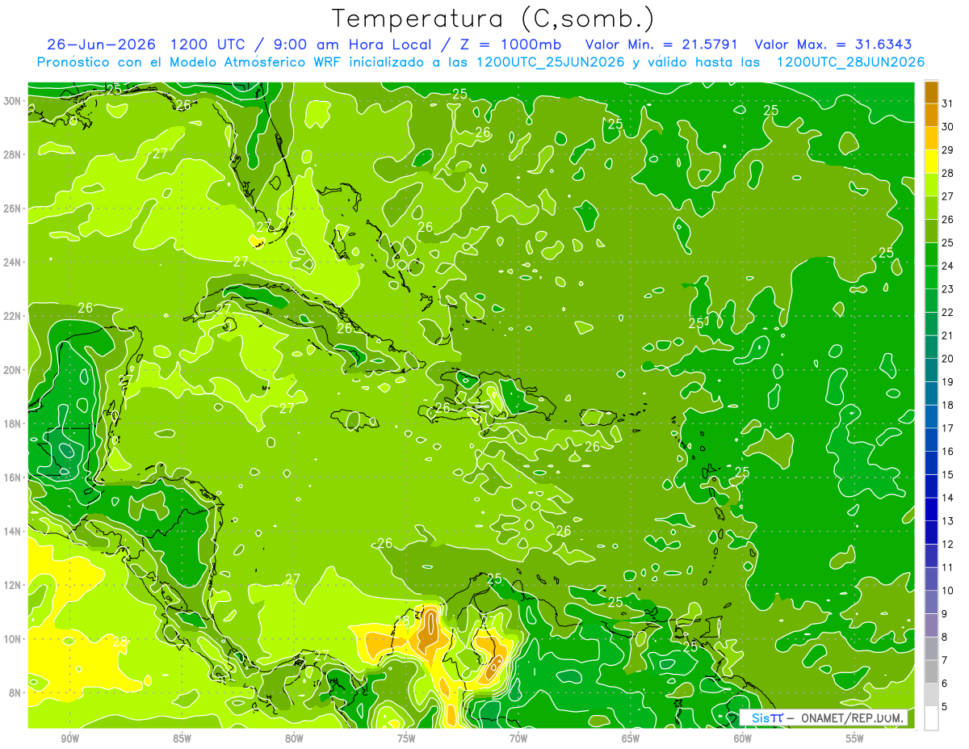Pick the white swatch below 5 on scale

click(x=931, y=717)
